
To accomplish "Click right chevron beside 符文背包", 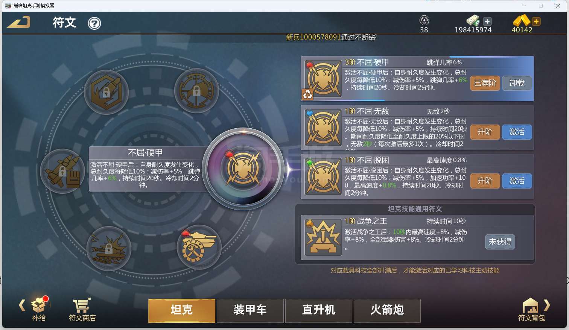I will 547,305.
